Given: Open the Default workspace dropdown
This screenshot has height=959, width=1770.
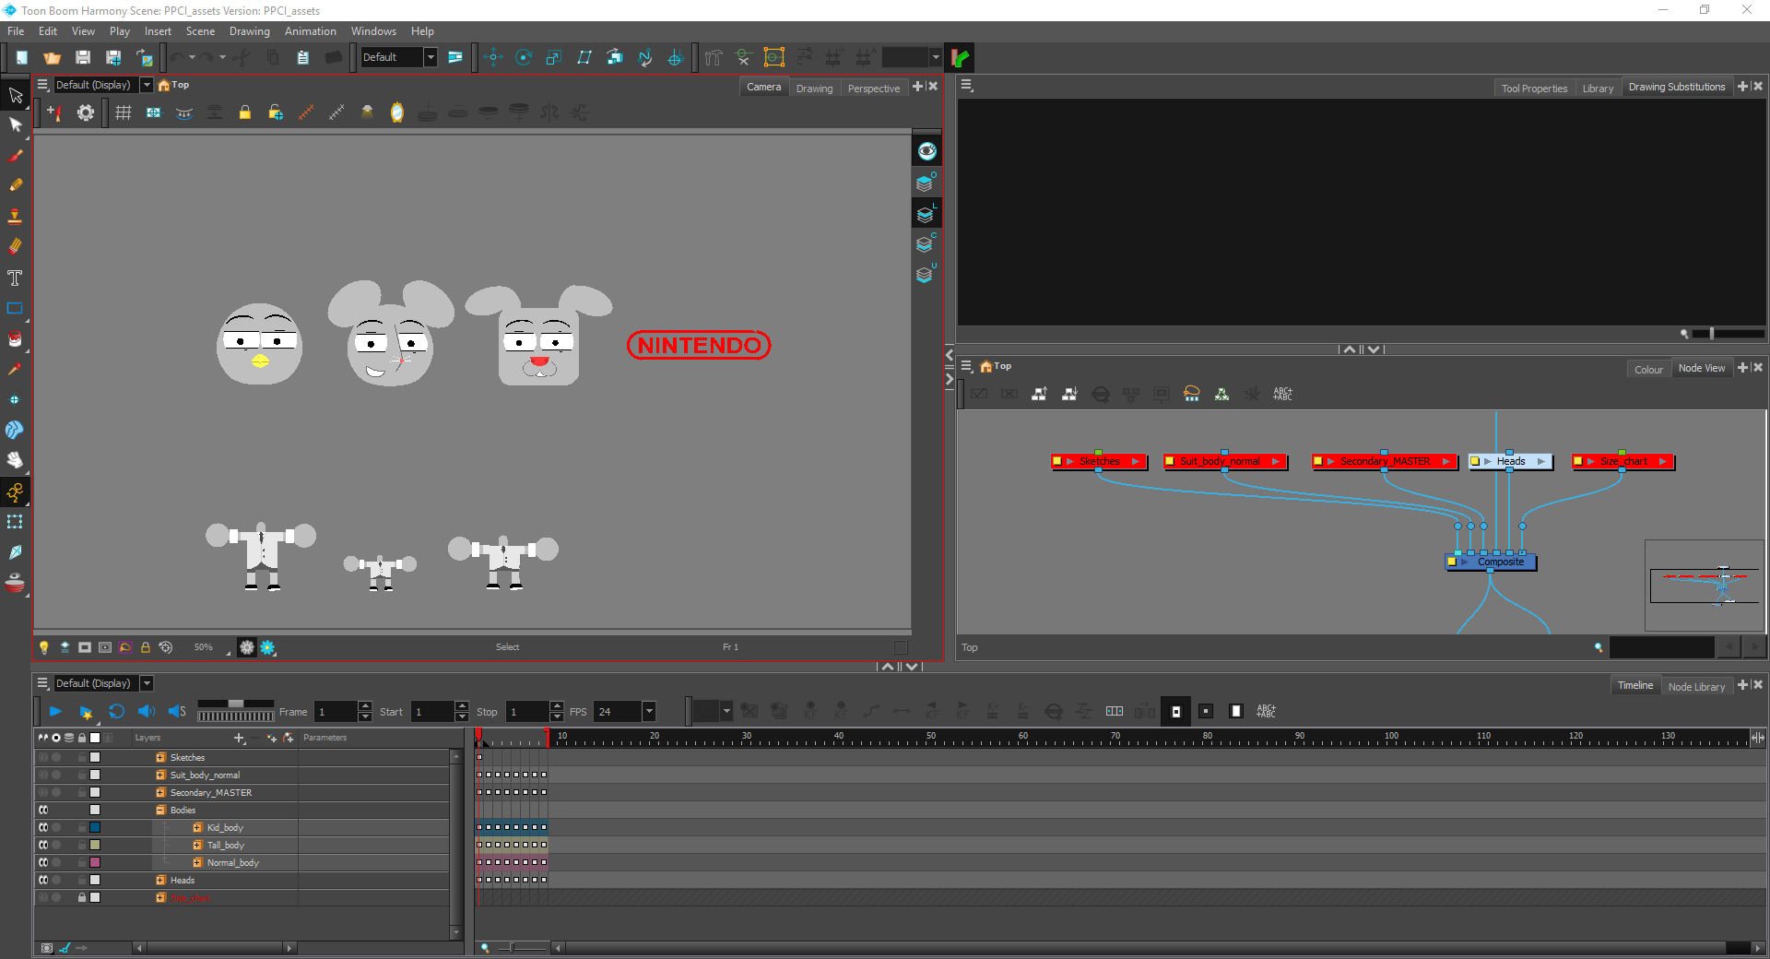Looking at the screenshot, I should click(430, 57).
